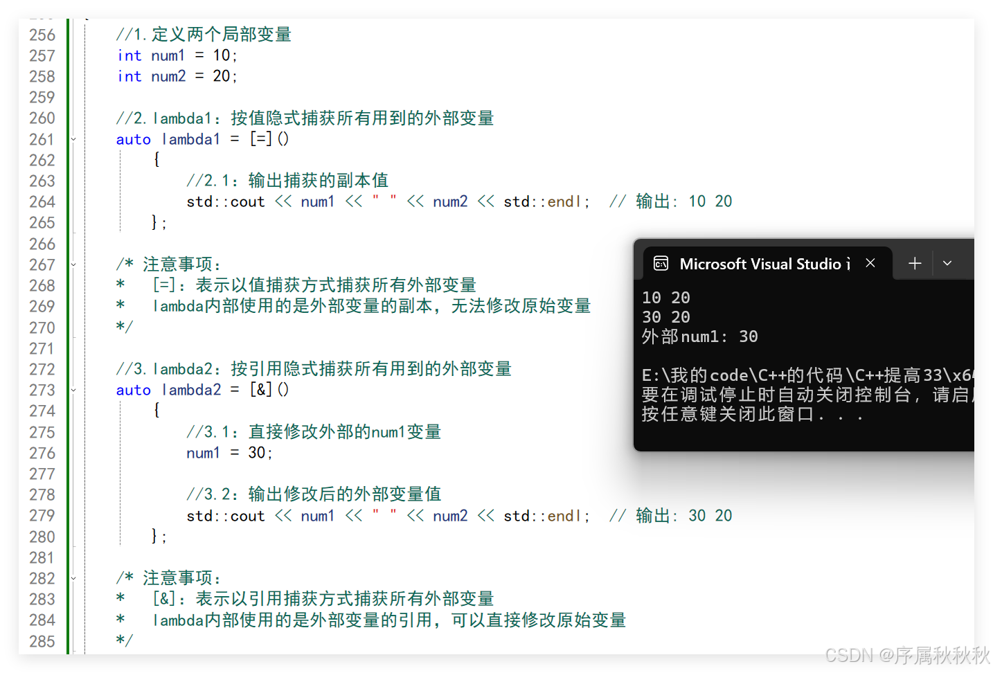
Task: Click 'auto lambda1 = [=]()' code
Action: [x=203, y=139]
